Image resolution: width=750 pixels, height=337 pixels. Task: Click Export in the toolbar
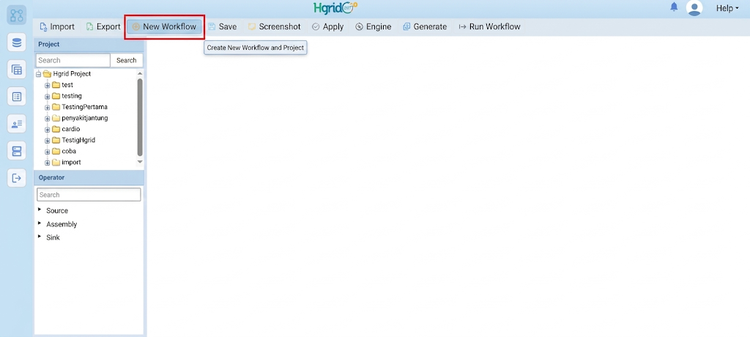click(x=103, y=27)
